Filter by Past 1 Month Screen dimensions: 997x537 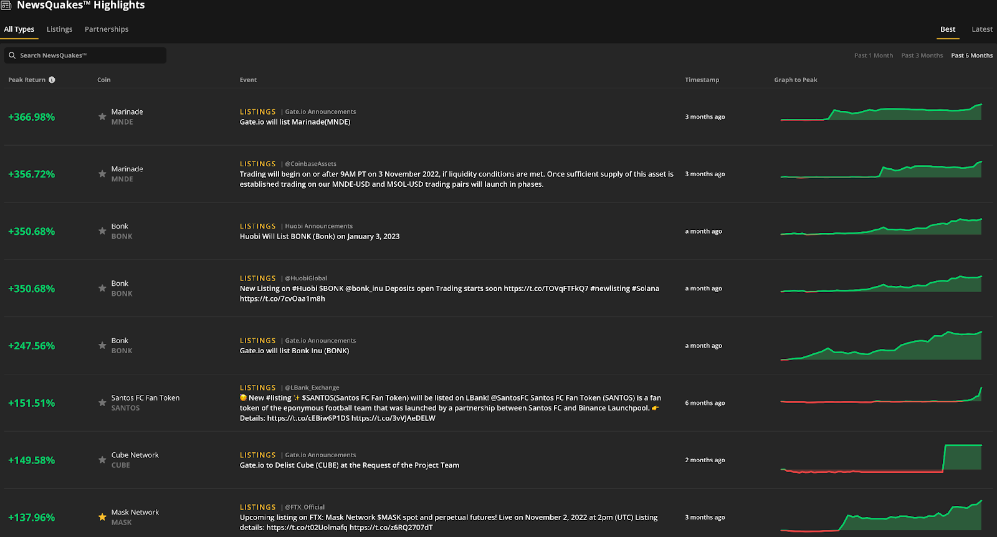pyautogui.click(x=873, y=55)
